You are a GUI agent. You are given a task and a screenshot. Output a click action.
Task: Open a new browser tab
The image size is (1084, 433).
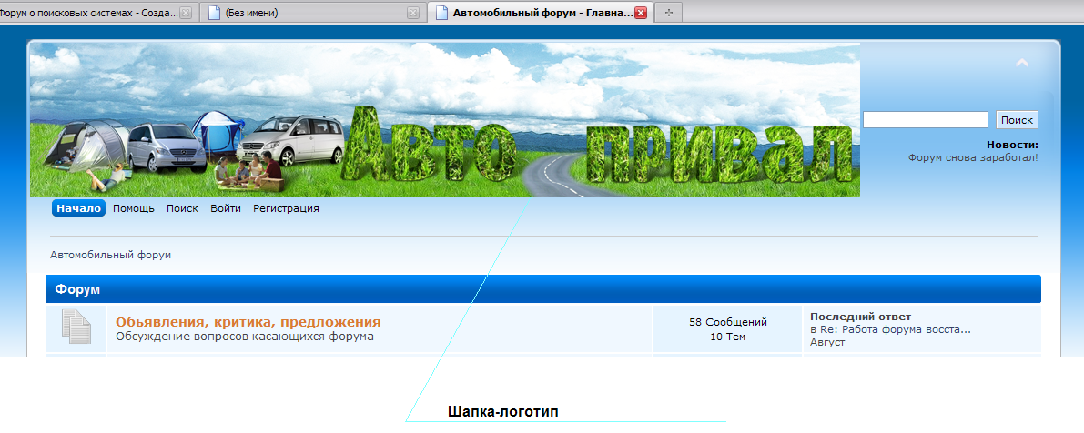click(x=669, y=13)
